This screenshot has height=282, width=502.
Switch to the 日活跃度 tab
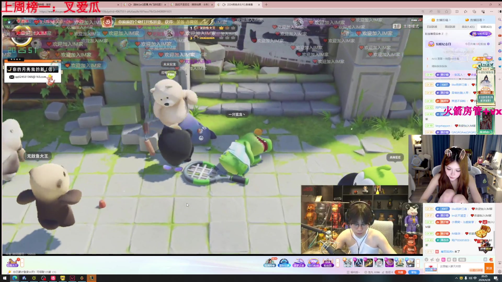coord(432,27)
